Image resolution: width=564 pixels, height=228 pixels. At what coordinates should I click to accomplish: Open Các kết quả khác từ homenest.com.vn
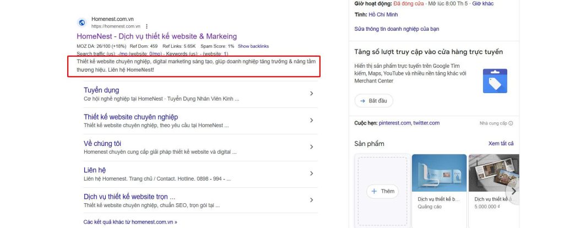(130, 222)
